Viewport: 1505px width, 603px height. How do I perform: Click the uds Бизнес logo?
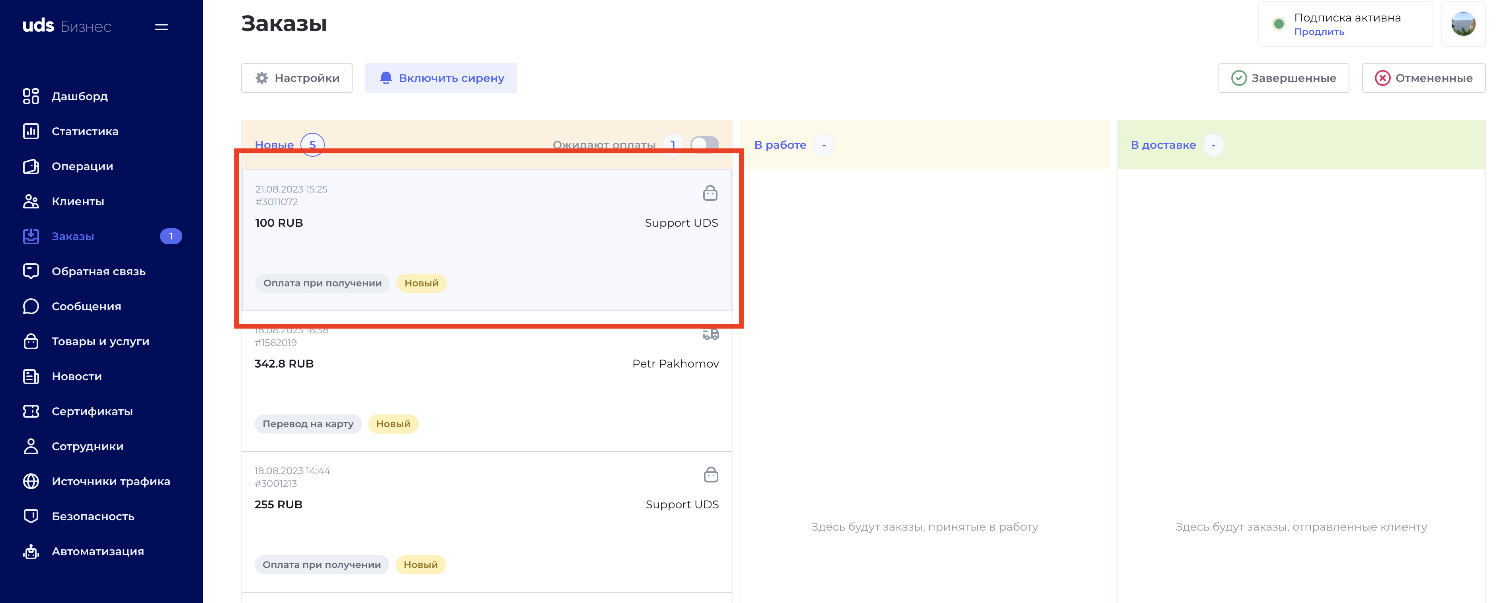pyautogui.click(x=67, y=26)
